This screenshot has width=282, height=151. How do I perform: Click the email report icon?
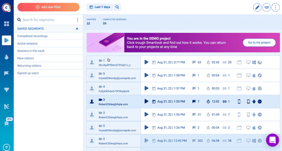[x=266, y=7]
